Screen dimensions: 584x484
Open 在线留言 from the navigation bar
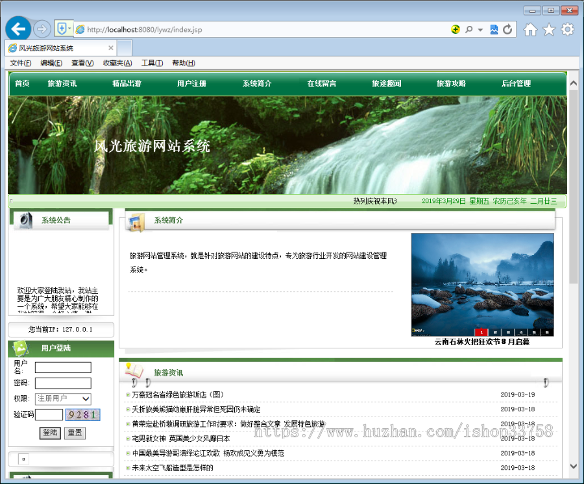point(321,83)
